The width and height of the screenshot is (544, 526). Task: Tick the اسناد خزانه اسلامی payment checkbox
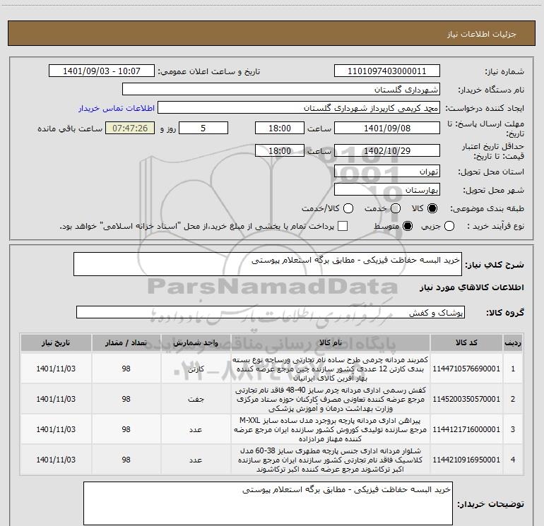point(343,226)
